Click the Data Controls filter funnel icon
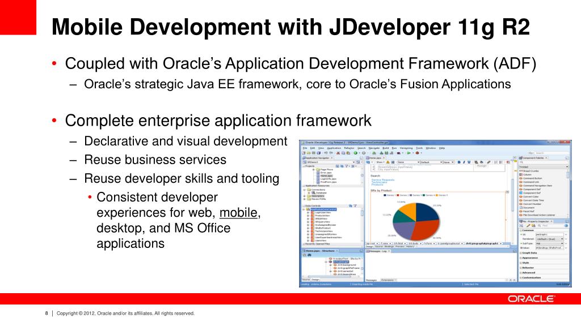581x326 pixels. click(x=355, y=205)
